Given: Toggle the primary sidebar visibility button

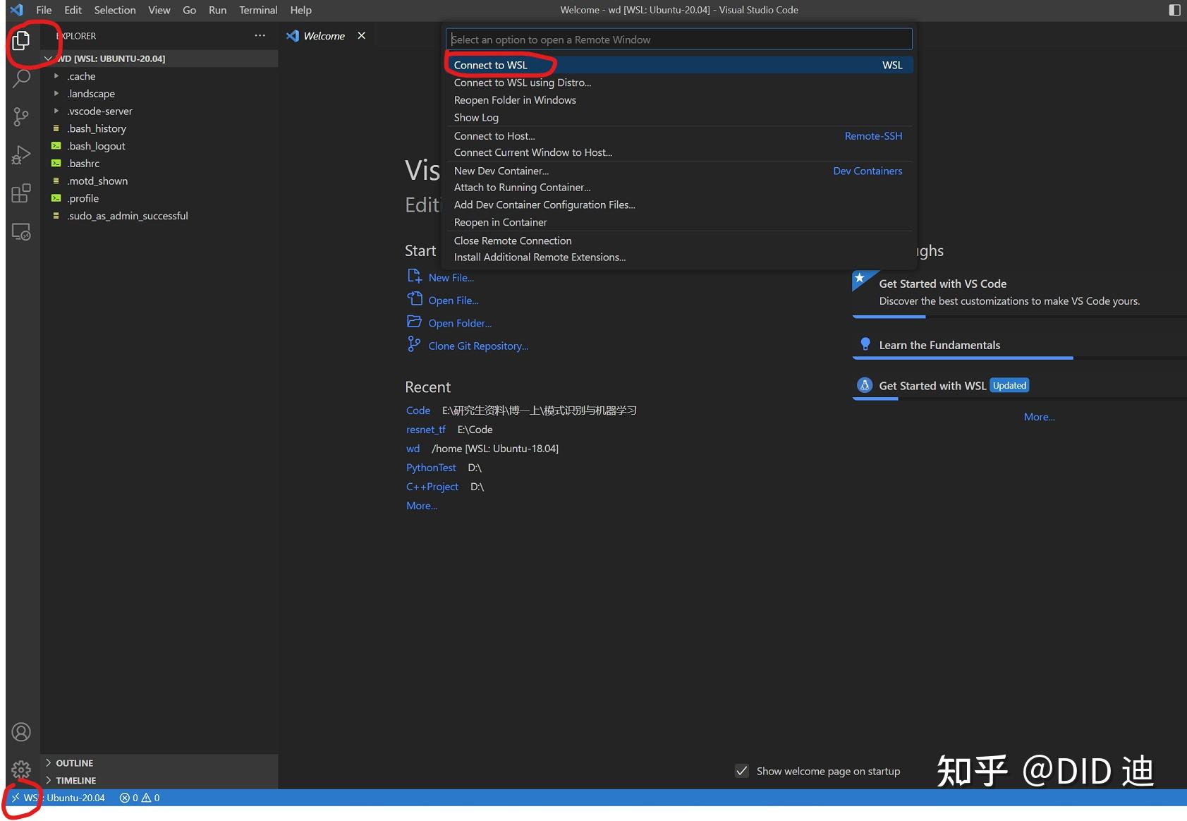Looking at the screenshot, I should pos(1173,10).
